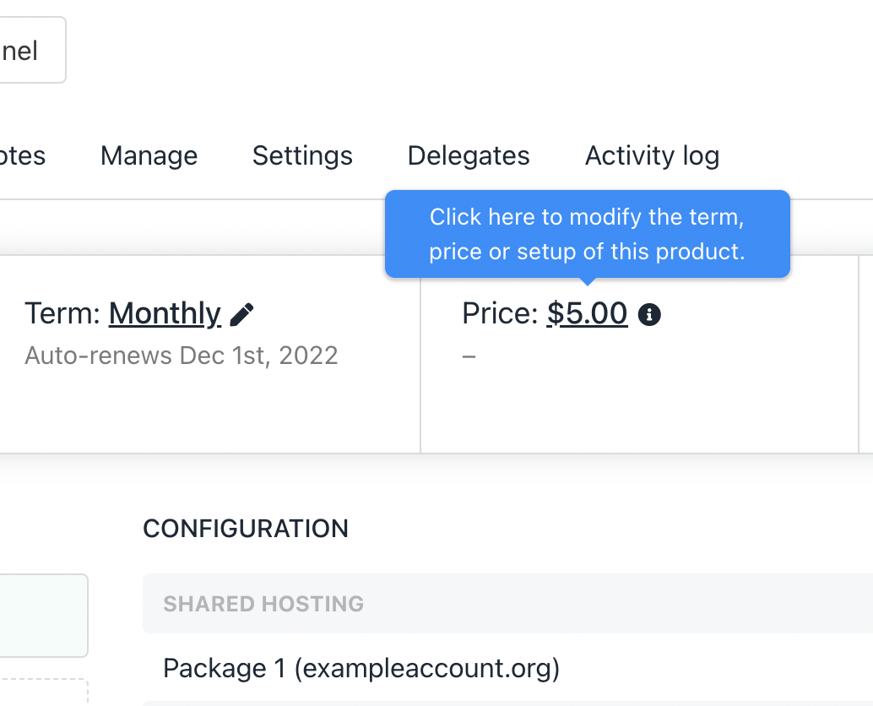
Task: Click the underlined $5.00 price link
Action: pyautogui.click(x=587, y=314)
